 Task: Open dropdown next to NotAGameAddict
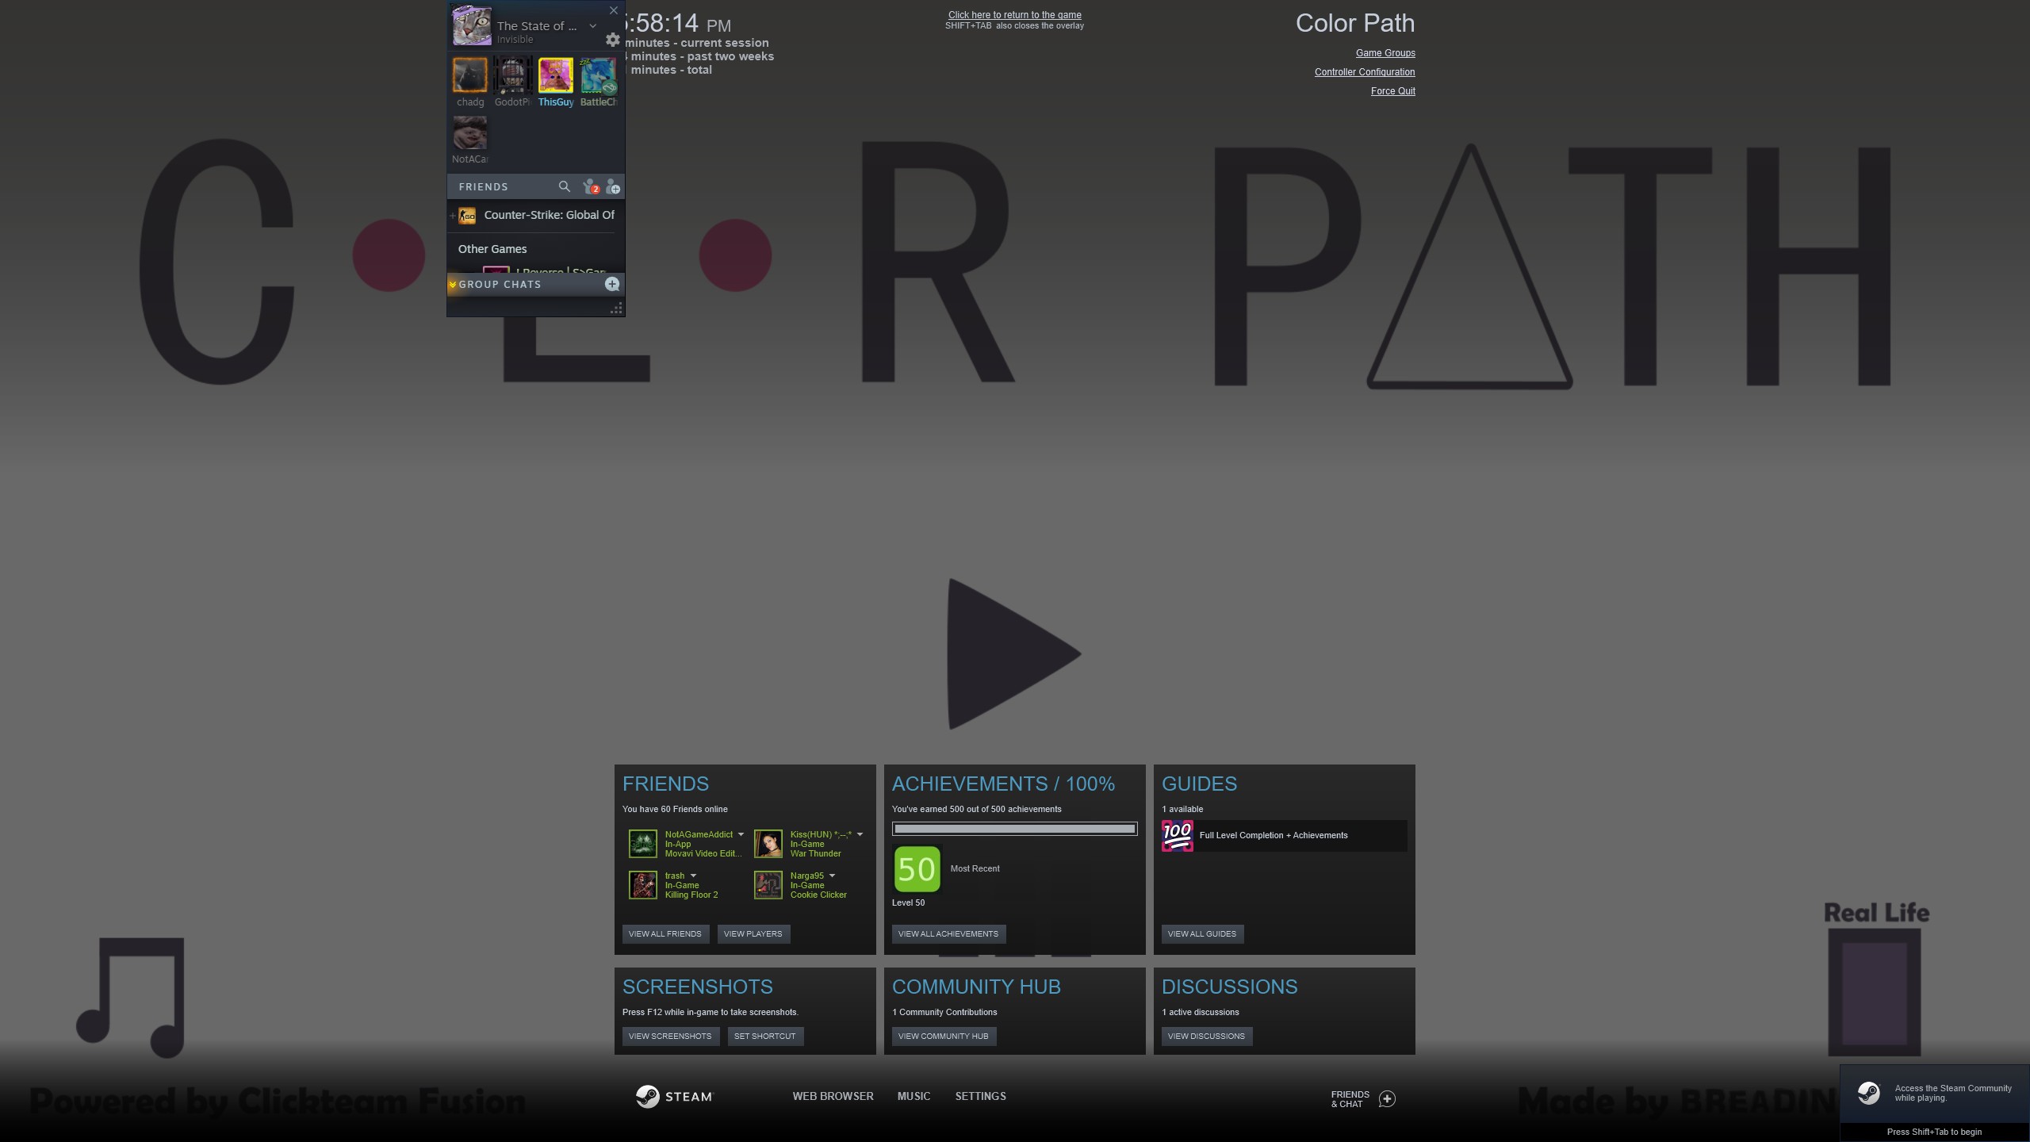tap(741, 834)
